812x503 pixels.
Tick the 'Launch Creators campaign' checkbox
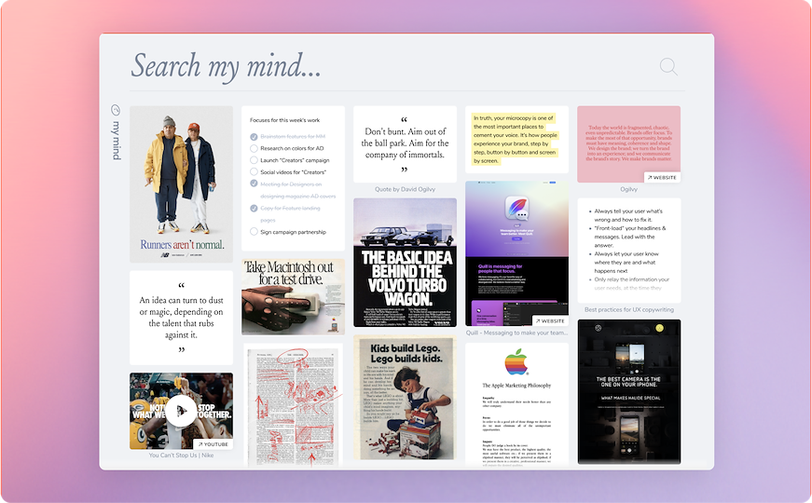click(254, 160)
